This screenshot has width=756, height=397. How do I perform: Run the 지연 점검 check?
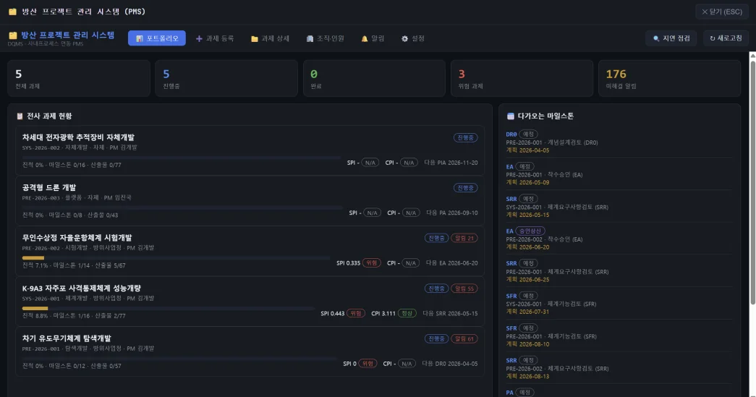click(x=671, y=38)
